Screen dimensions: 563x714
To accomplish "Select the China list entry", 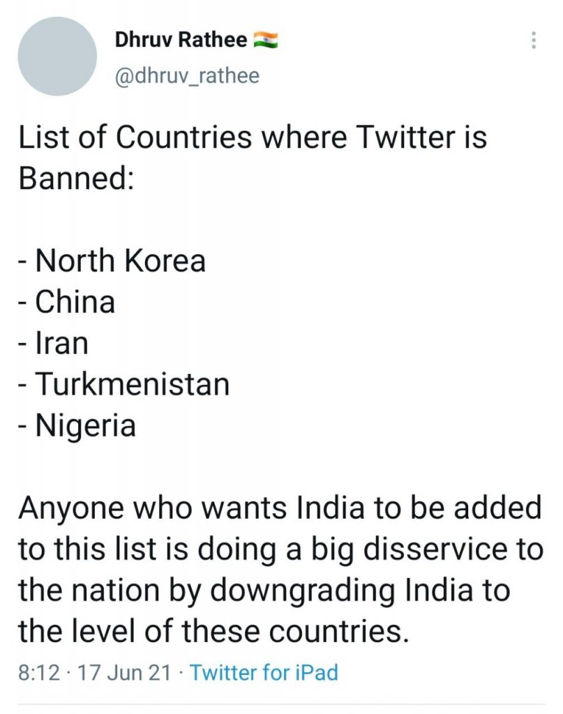I will [75, 302].
